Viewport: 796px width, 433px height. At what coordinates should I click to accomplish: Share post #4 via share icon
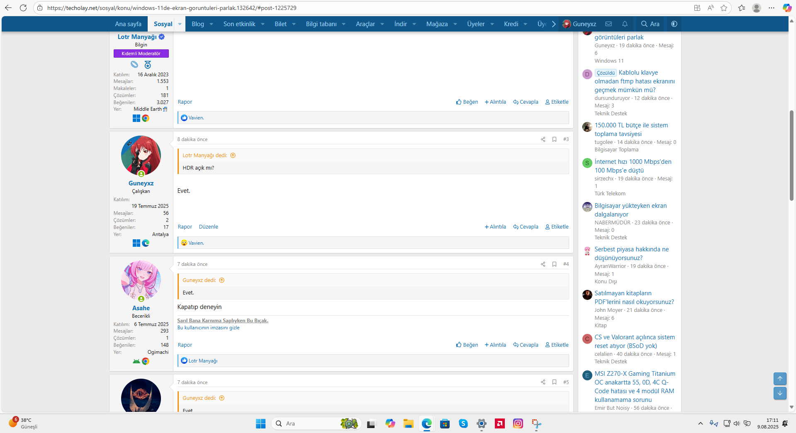pos(543,264)
